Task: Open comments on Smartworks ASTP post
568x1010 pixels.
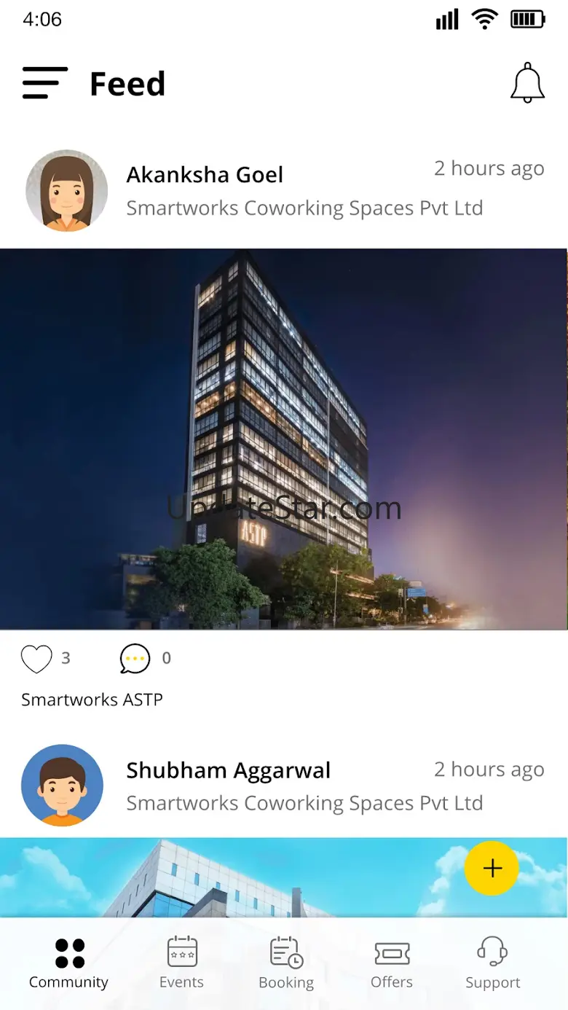Action: [x=135, y=659]
